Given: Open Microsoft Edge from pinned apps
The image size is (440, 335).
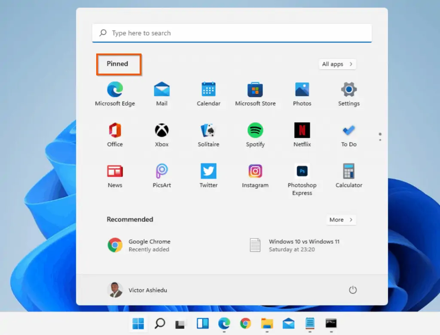Looking at the screenshot, I should click(115, 94).
